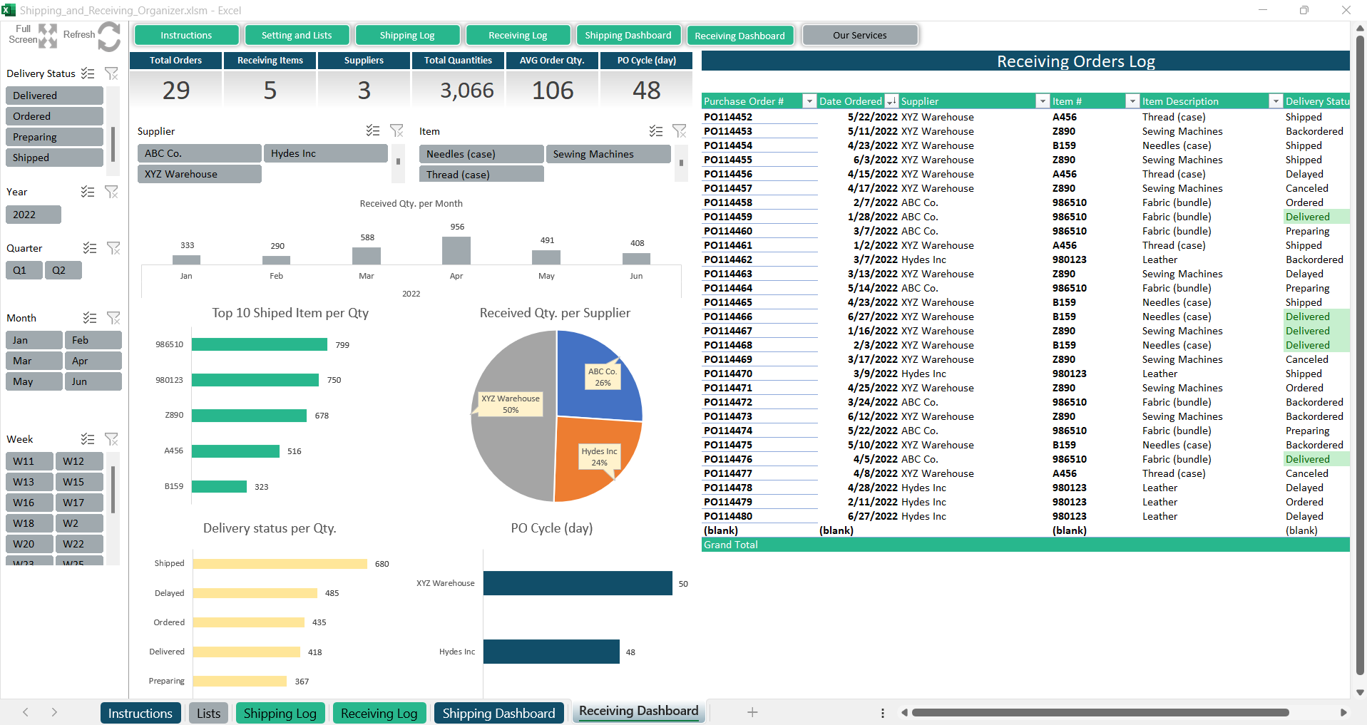Click the Refresh circular arrows icon
The height and width of the screenshot is (725, 1367).
[109, 36]
